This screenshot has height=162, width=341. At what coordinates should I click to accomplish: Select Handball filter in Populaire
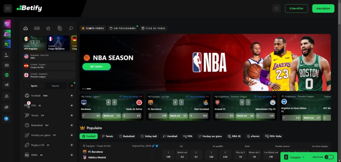170,136
